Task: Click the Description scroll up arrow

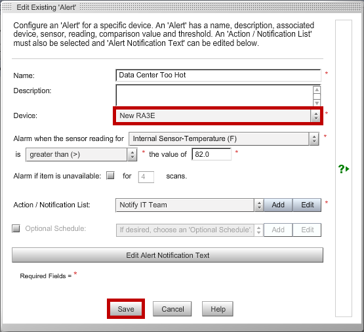Action: (x=317, y=90)
